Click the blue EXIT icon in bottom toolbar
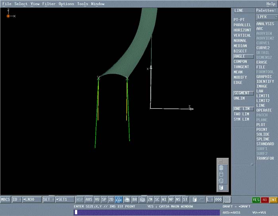This screenshot has height=216, width=278. [x=119, y=200]
